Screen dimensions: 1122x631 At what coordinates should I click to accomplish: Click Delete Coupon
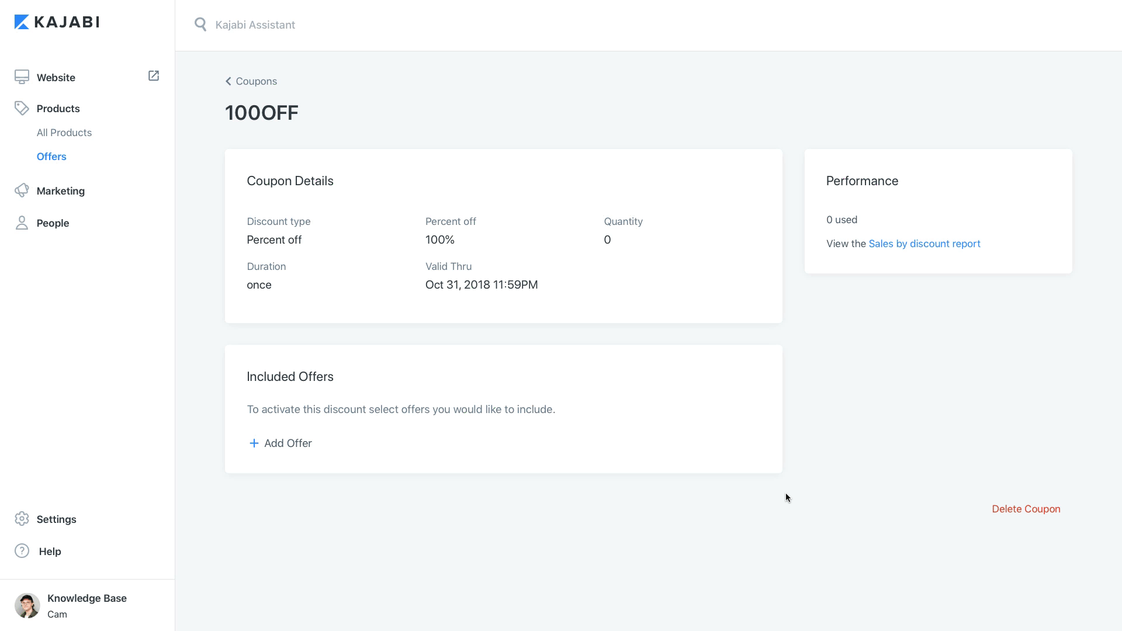1026,509
